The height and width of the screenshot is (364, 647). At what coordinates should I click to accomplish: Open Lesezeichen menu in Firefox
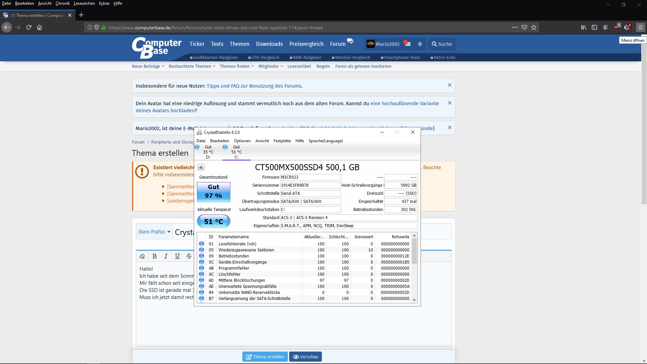click(x=84, y=3)
